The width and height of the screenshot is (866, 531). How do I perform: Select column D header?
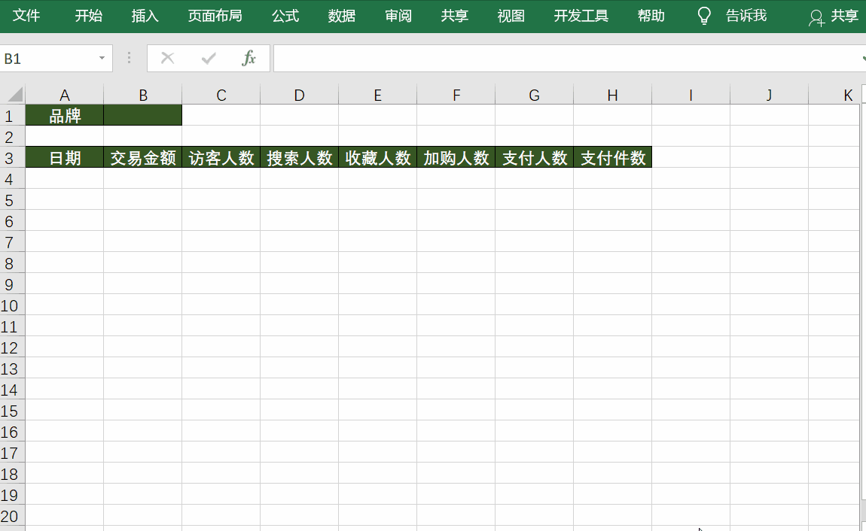click(x=300, y=95)
